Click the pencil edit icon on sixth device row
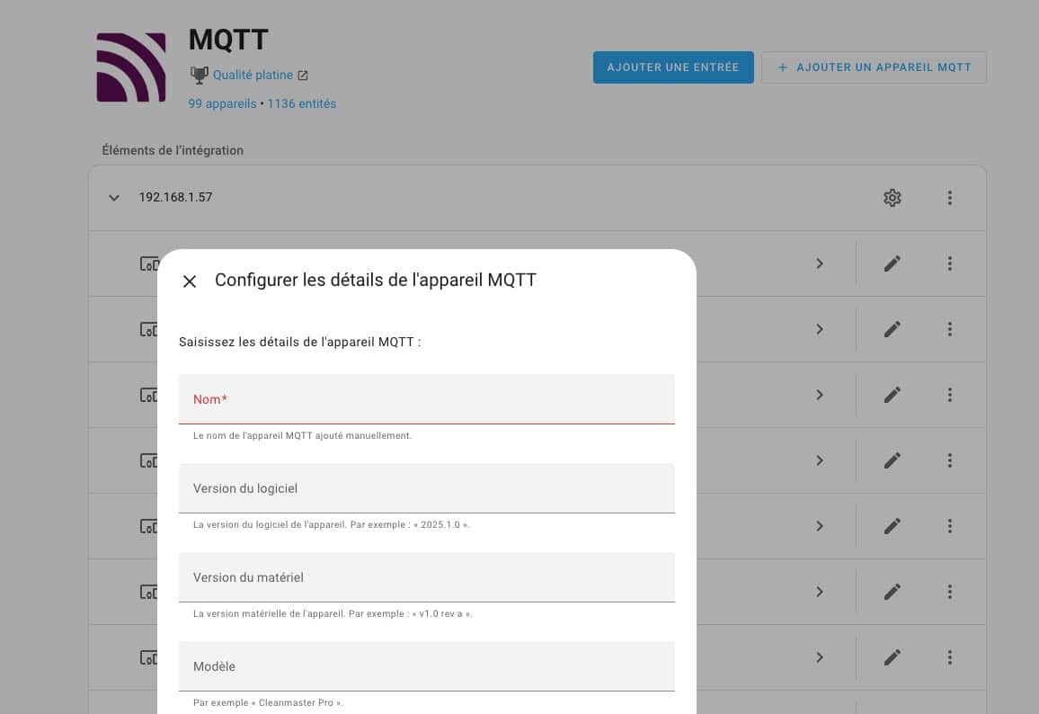The image size is (1039, 714). click(892, 592)
